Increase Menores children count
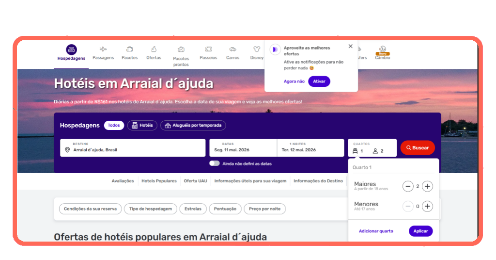Screen dimensions: 496x260 (x=427, y=207)
